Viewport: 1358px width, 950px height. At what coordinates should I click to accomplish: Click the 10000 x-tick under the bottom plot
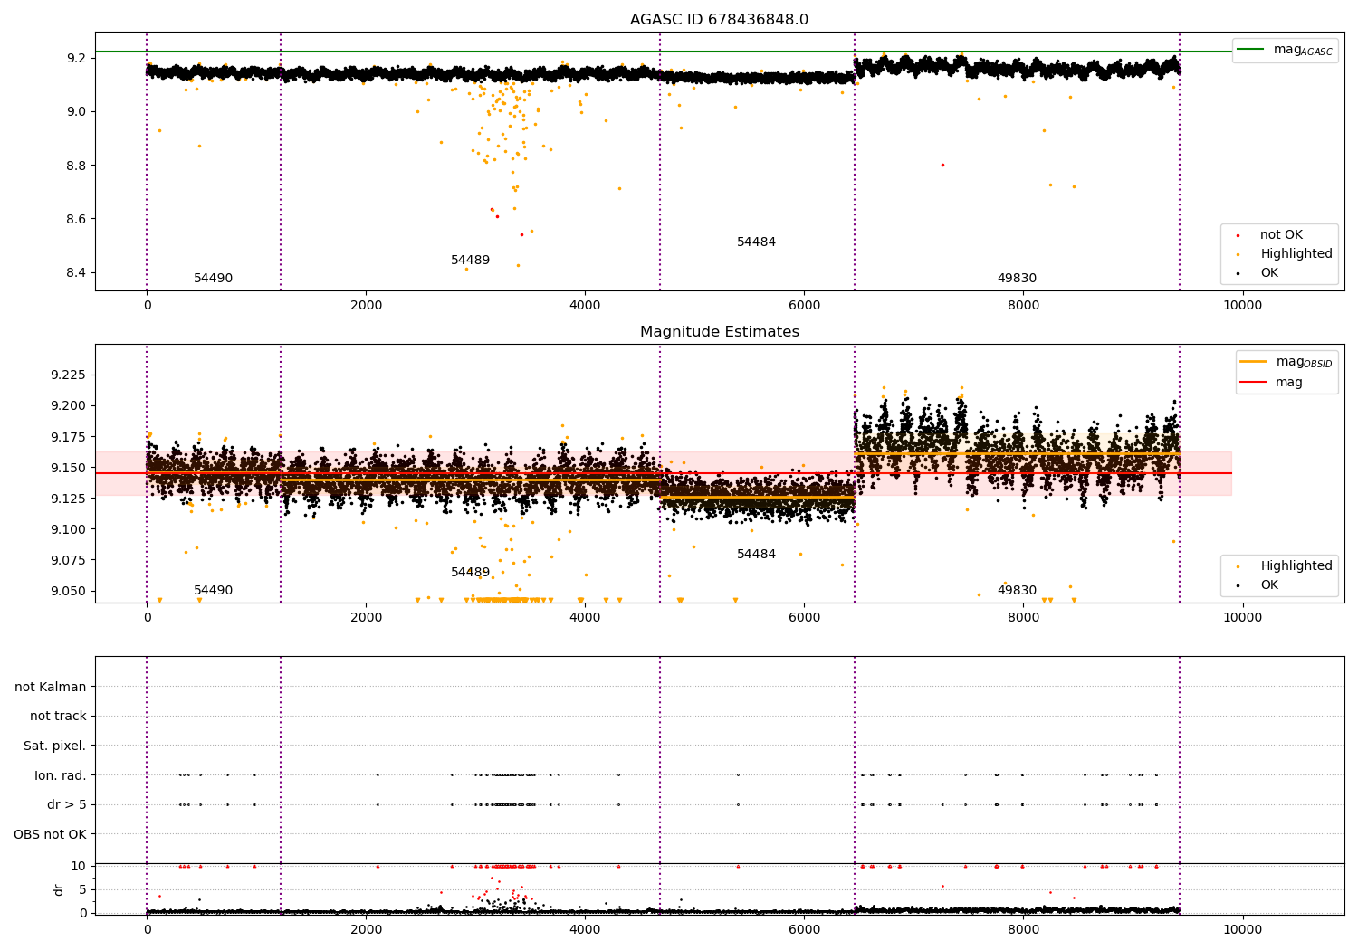(1242, 930)
